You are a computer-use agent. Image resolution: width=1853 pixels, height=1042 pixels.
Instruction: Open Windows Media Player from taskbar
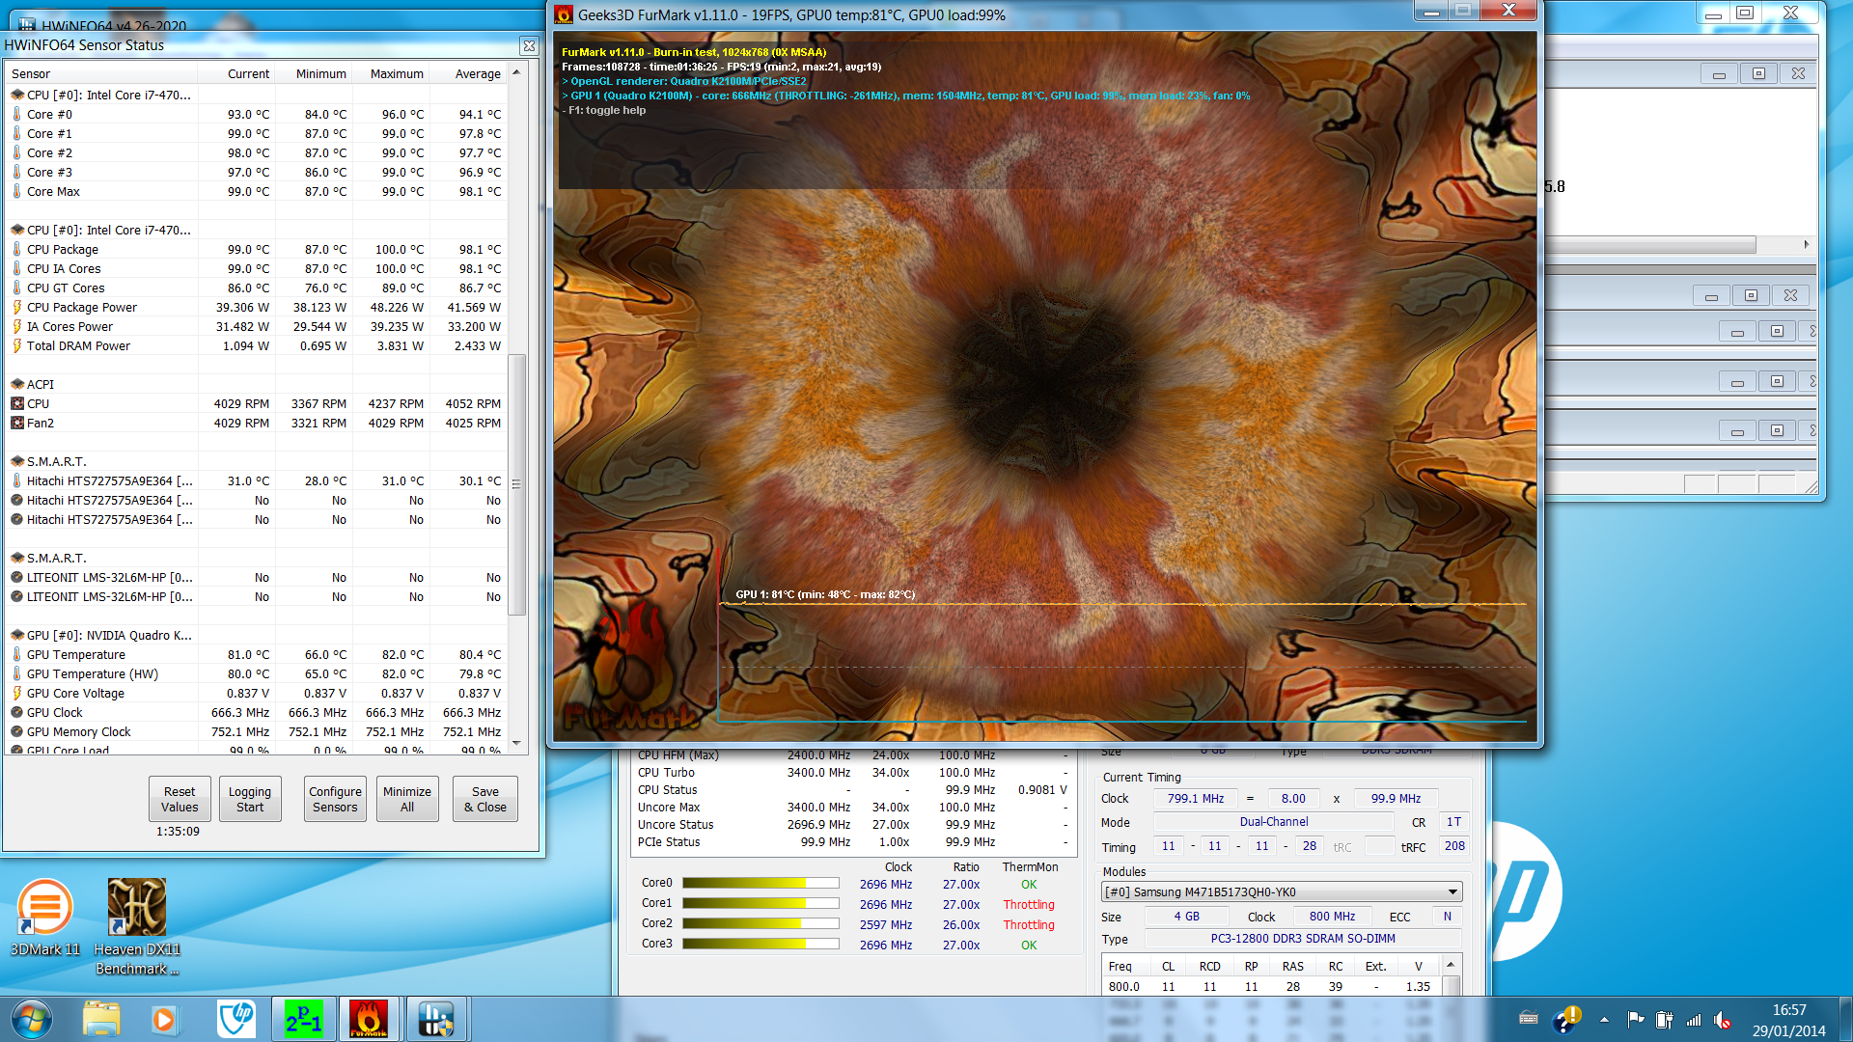click(164, 1019)
